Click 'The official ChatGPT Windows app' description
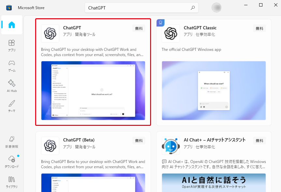This screenshot has width=281, height=192. click(191, 50)
